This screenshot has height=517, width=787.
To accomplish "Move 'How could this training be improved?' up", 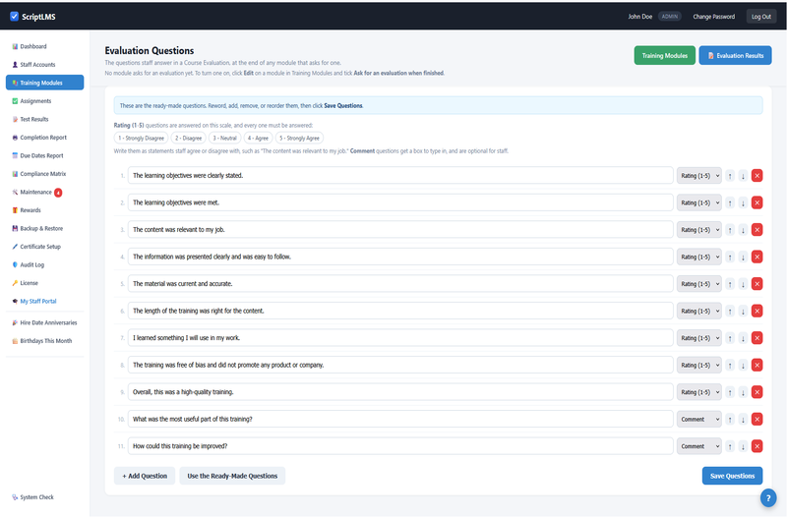I will point(730,446).
